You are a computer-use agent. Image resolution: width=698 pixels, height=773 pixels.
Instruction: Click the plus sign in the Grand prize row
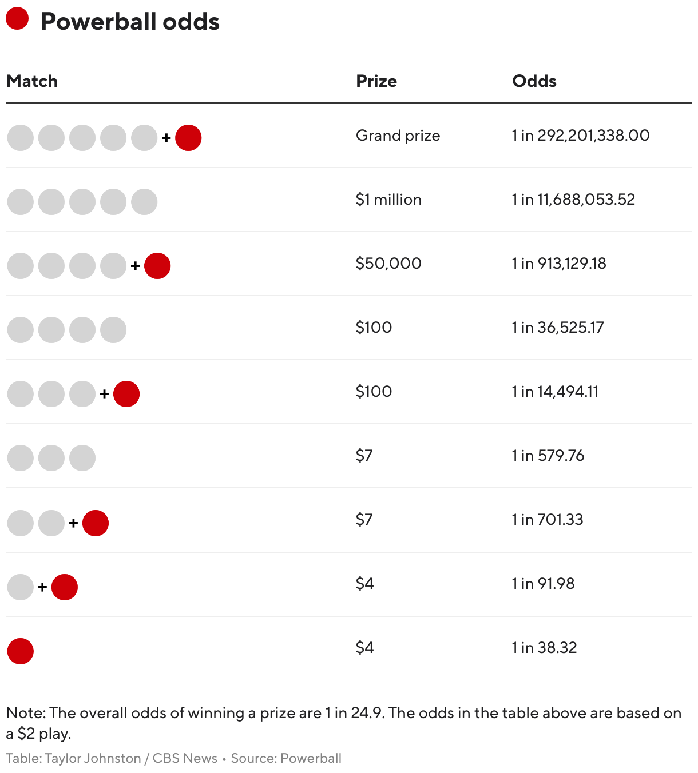(x=166, y=138)
